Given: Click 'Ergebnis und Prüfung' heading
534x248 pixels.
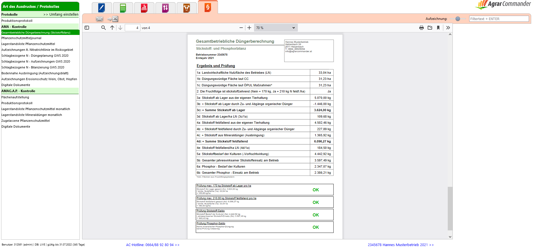Looking at the screenshot, I should click(216, 66).
